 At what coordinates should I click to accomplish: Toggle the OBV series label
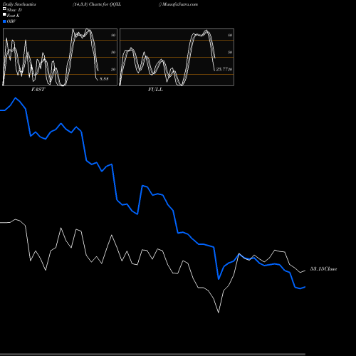pos(11,21)
